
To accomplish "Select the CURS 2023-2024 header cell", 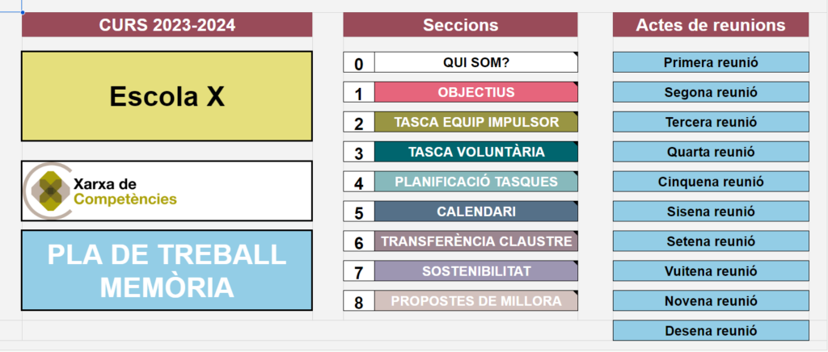I will (167, 25).
